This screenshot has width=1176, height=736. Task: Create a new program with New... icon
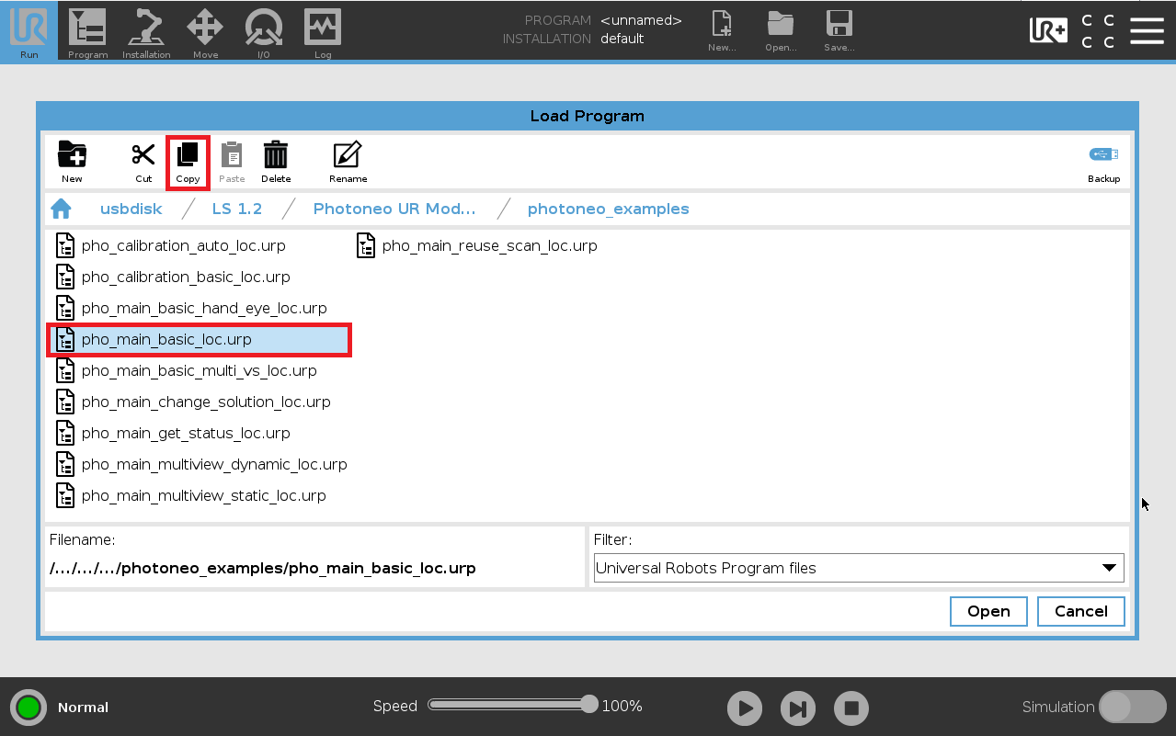[x=722, y=31]
